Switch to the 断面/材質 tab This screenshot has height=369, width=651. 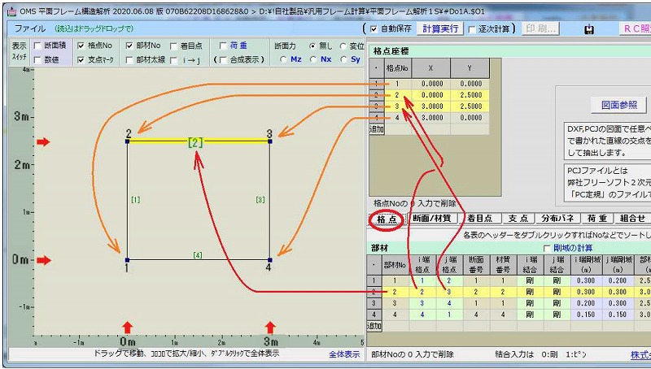432,219
